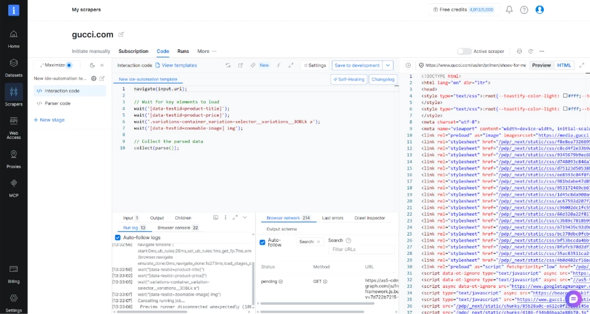Image resolution: width=590 pixels, height=314 pixels.
Task: Click the open-external icon in code toolbar
Action: click(241, 65)
